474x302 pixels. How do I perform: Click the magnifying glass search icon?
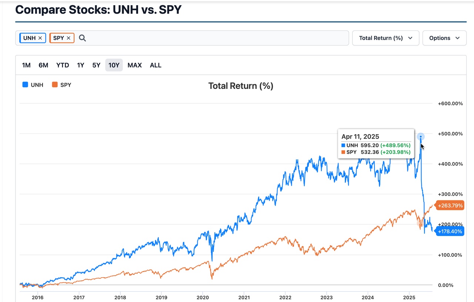click(82, 38)
